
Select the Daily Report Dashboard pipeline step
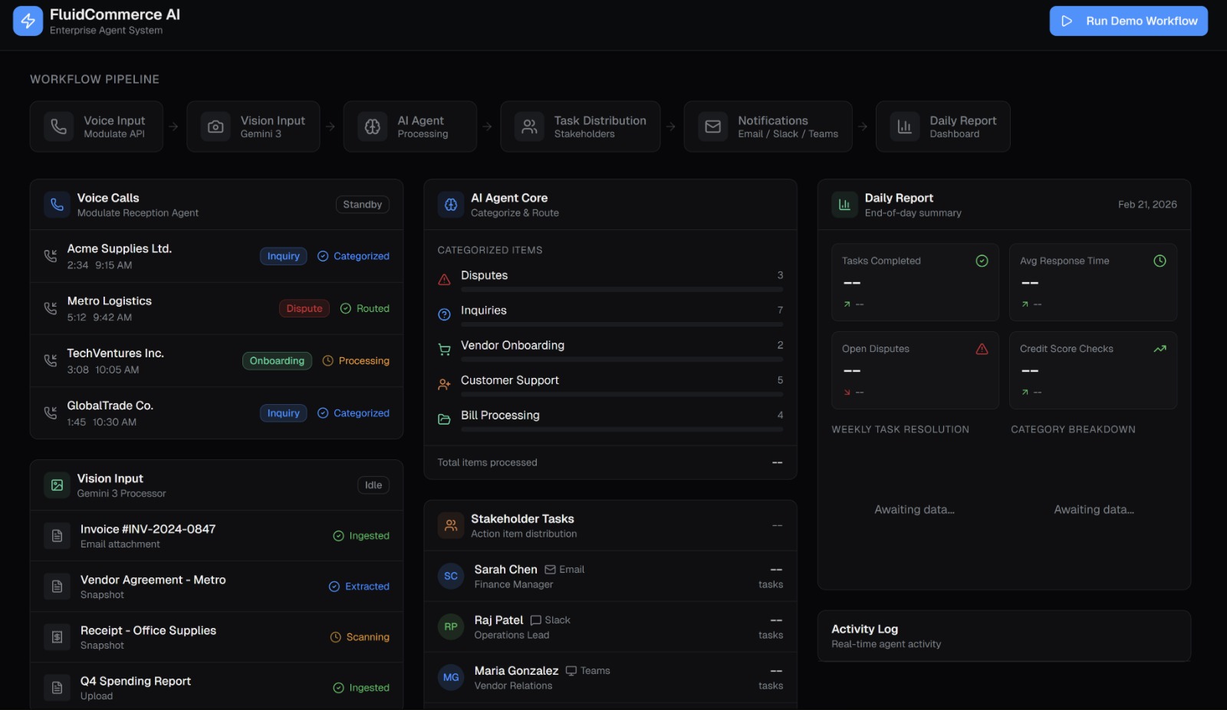pyautogui.click(x=942, y=127)
